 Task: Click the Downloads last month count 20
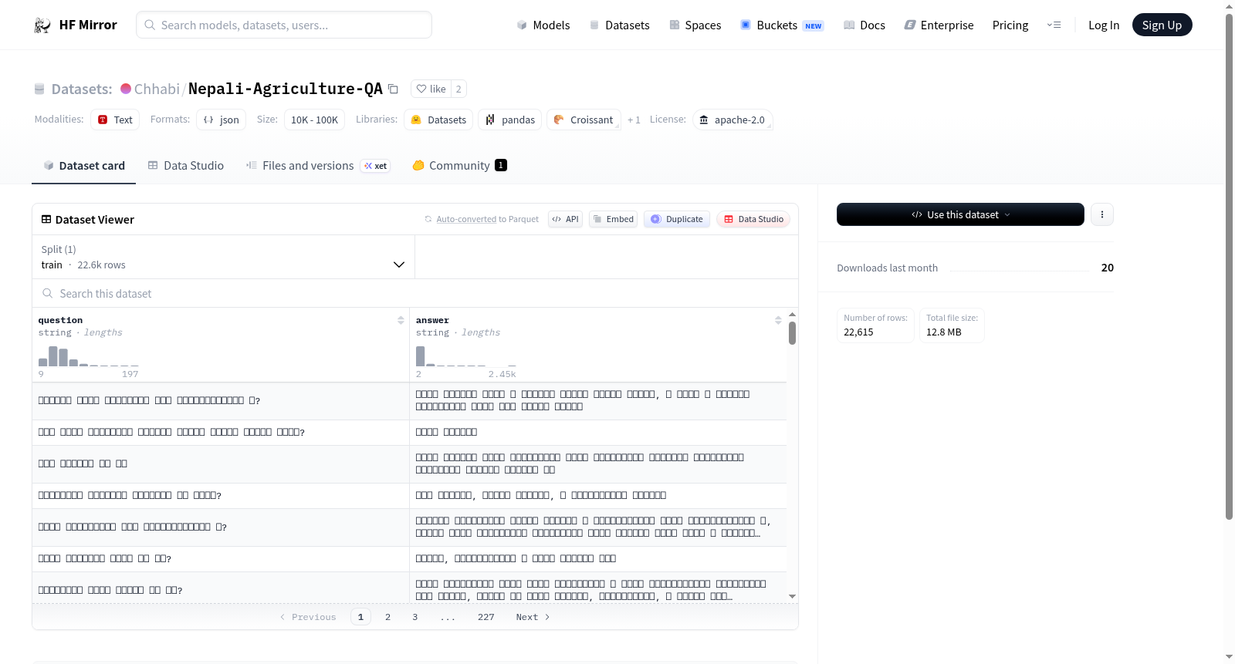pyautogui.click(x=1108, y=268)
